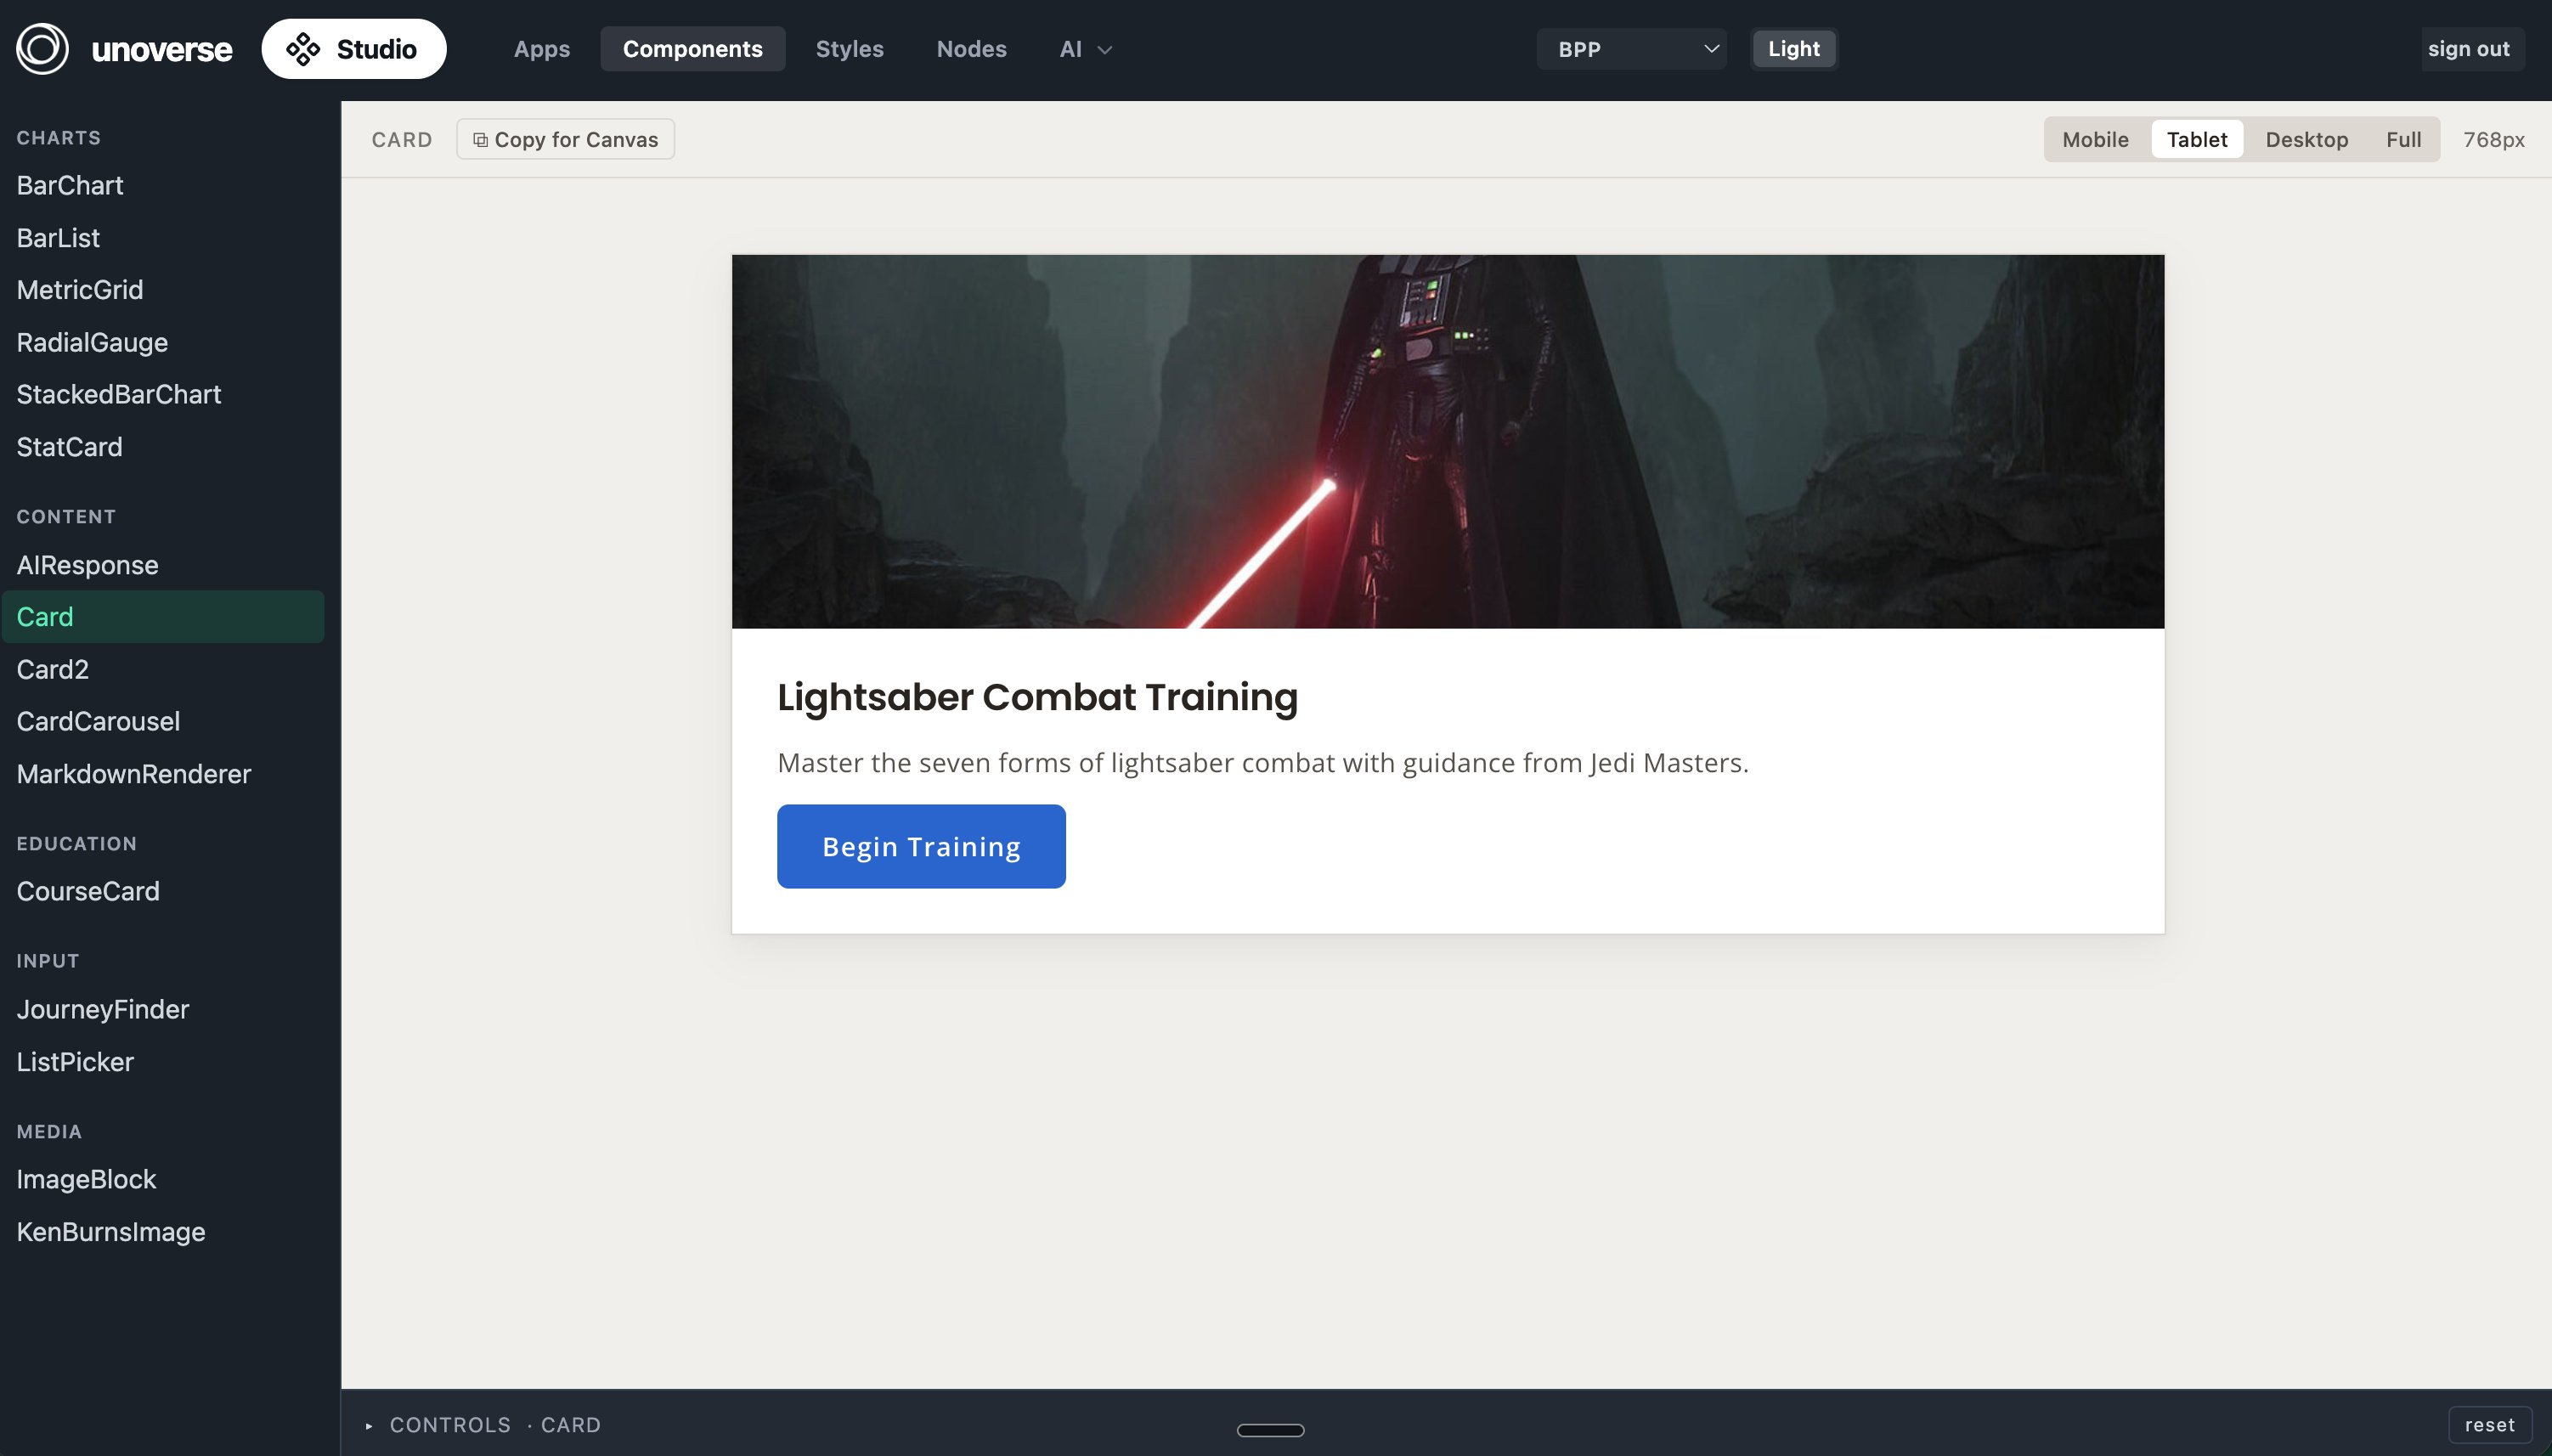This screenshot has height=1456, width=2552.
Task: Click the reset button in controls bar
Action: pos(2489,1425)
